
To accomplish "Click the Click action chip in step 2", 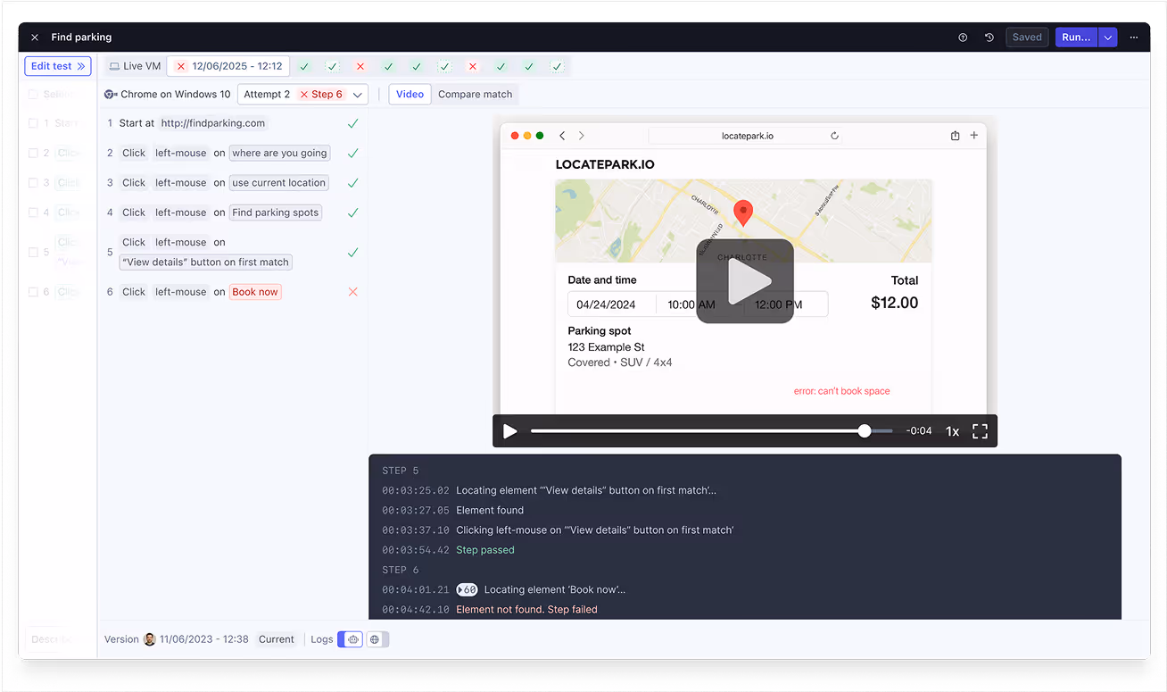I will tap(134, 153).
